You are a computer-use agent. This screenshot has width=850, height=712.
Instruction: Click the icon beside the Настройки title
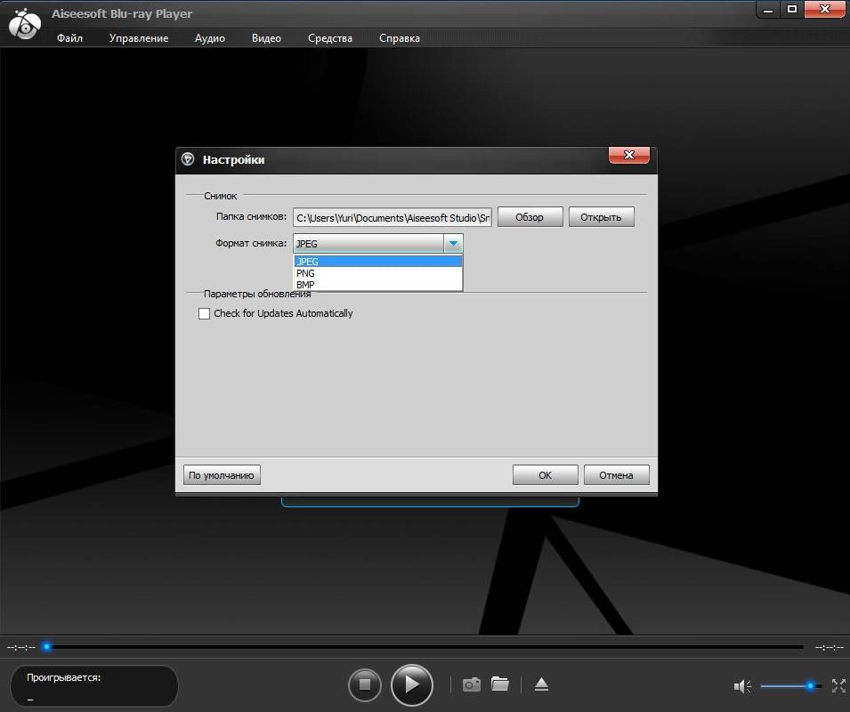(x=188, y=158)
